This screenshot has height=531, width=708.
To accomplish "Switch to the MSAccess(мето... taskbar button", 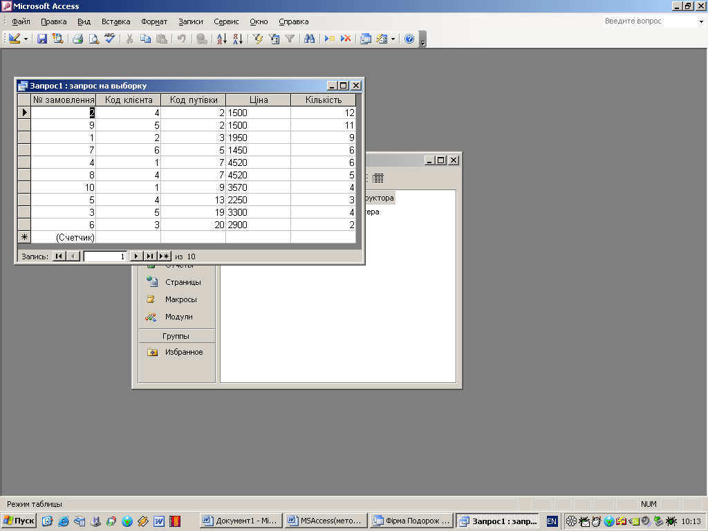I will click(x=326, y=521).
